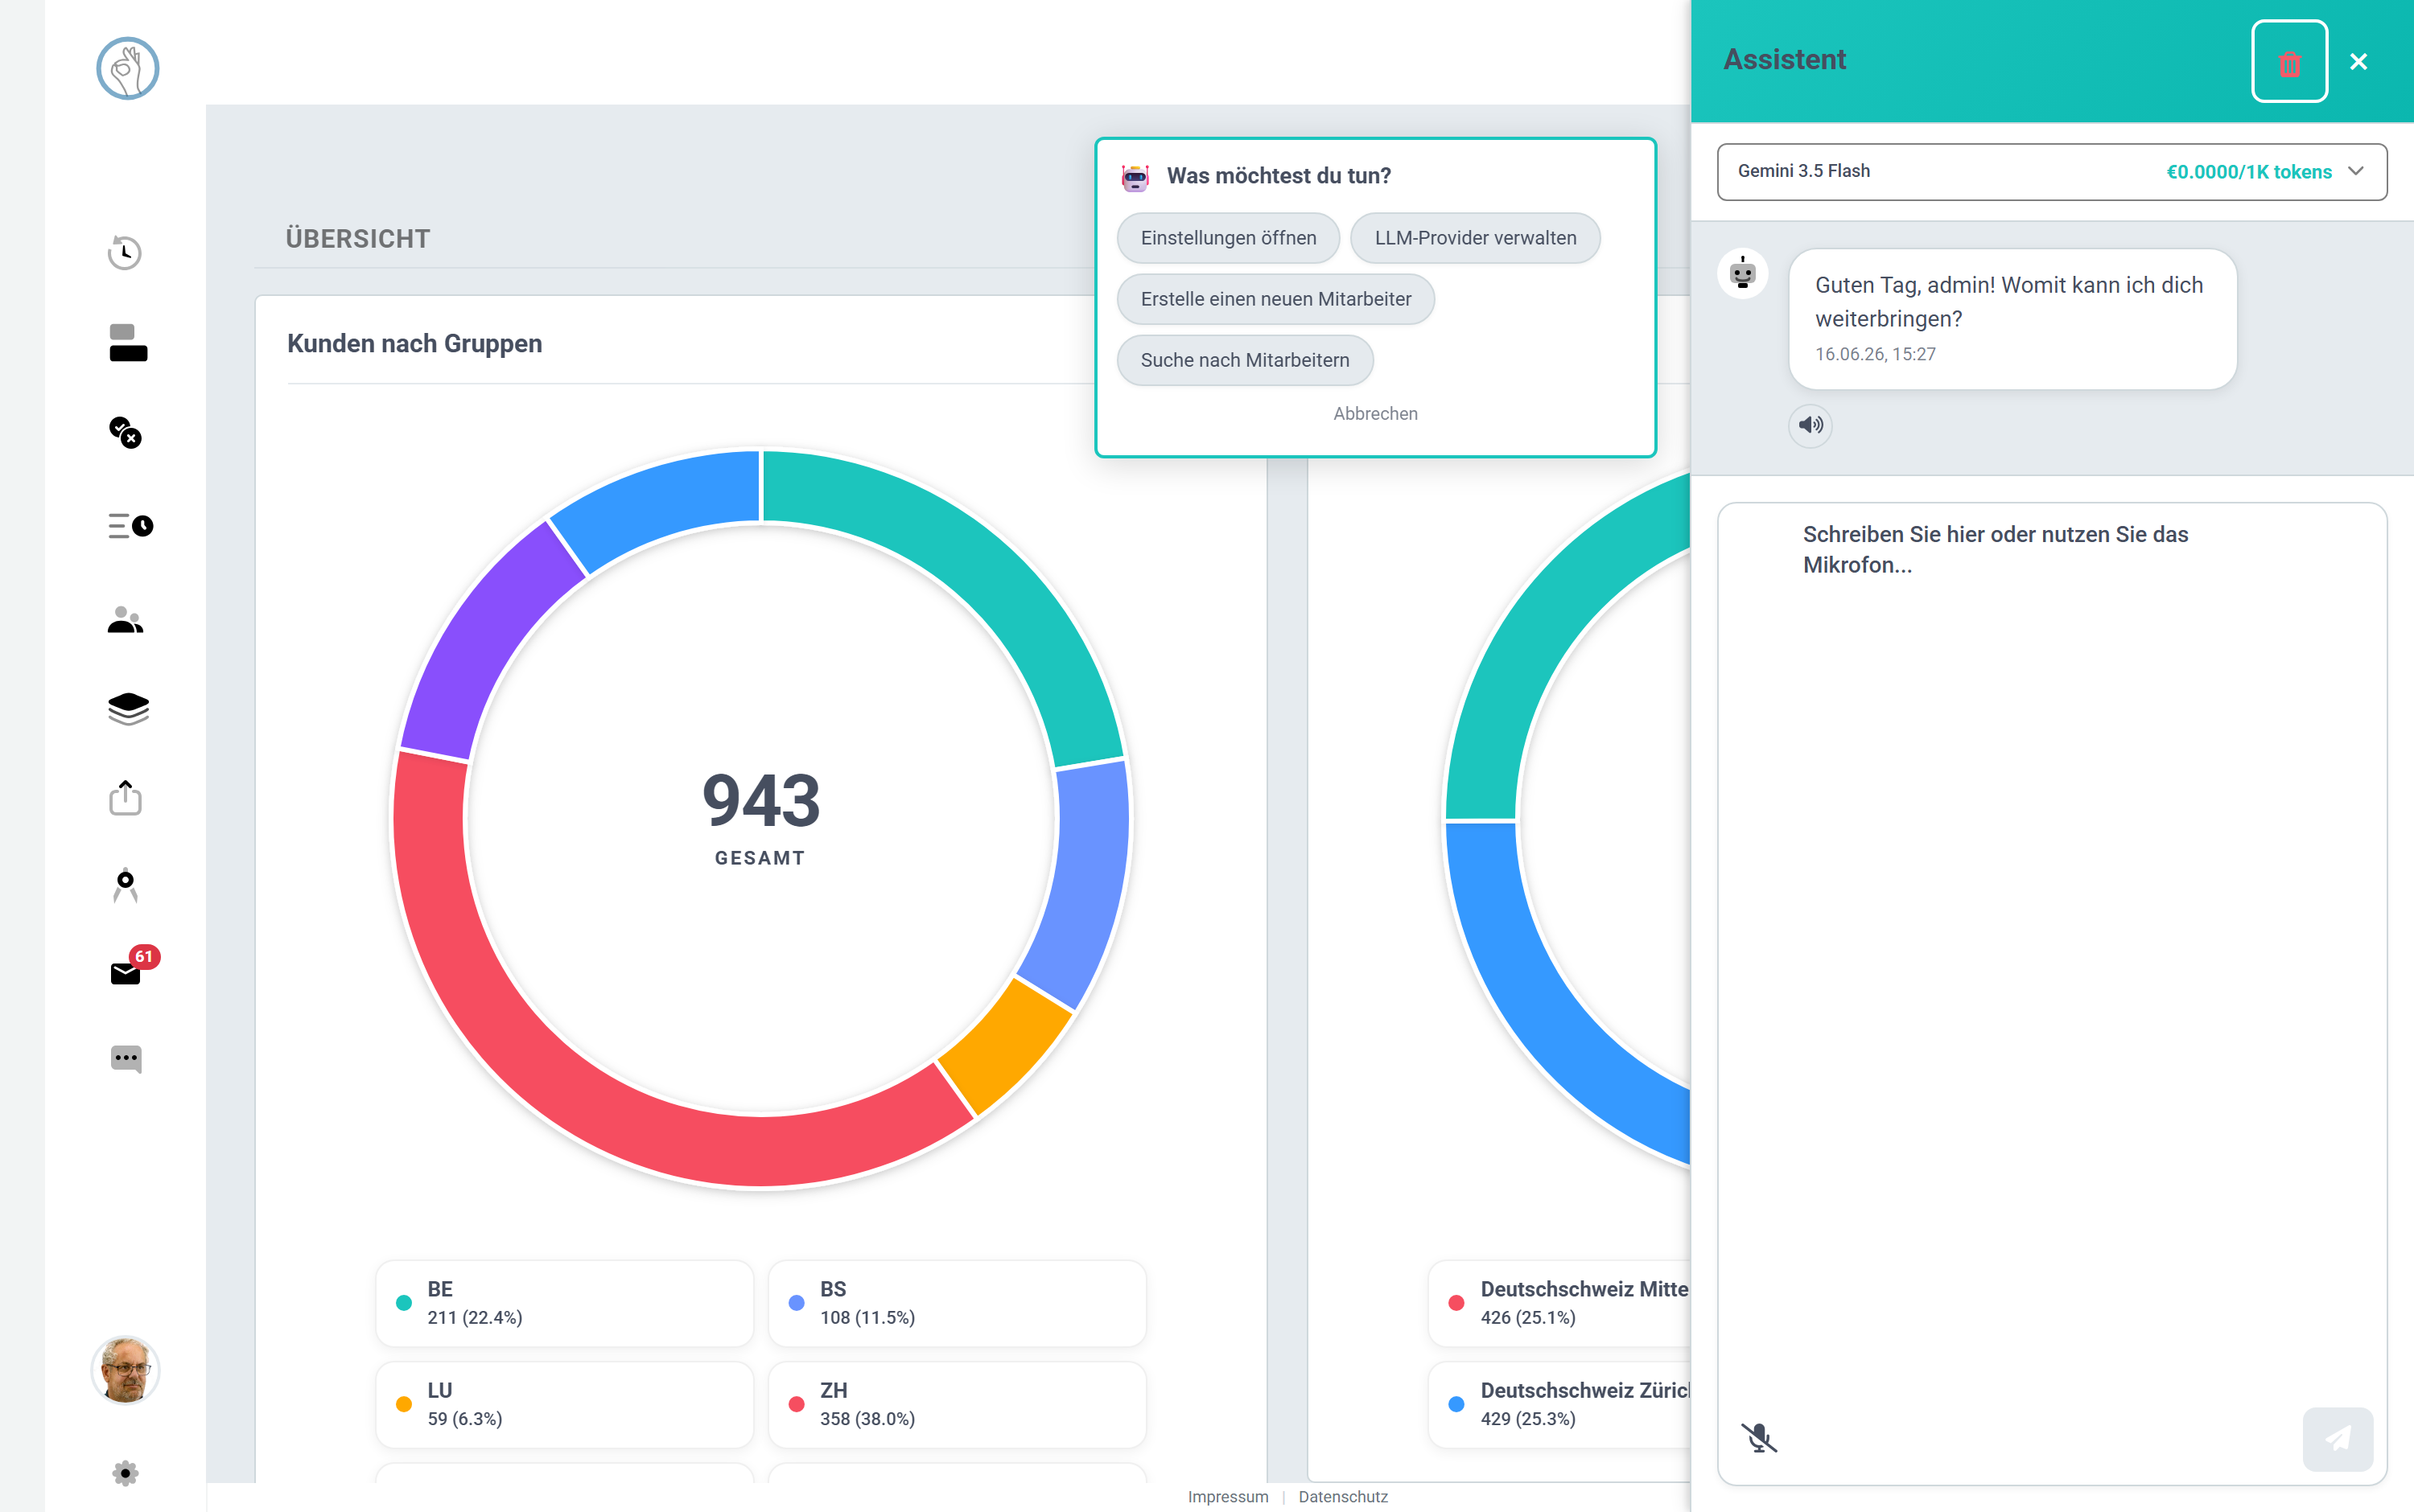Viewport: 2414px width, 1512px height.
Task: Open the history clock icon in sidebar
Action: (125, 253)
